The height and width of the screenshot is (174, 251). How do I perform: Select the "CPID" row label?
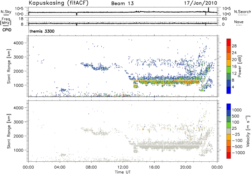(7, 30)
